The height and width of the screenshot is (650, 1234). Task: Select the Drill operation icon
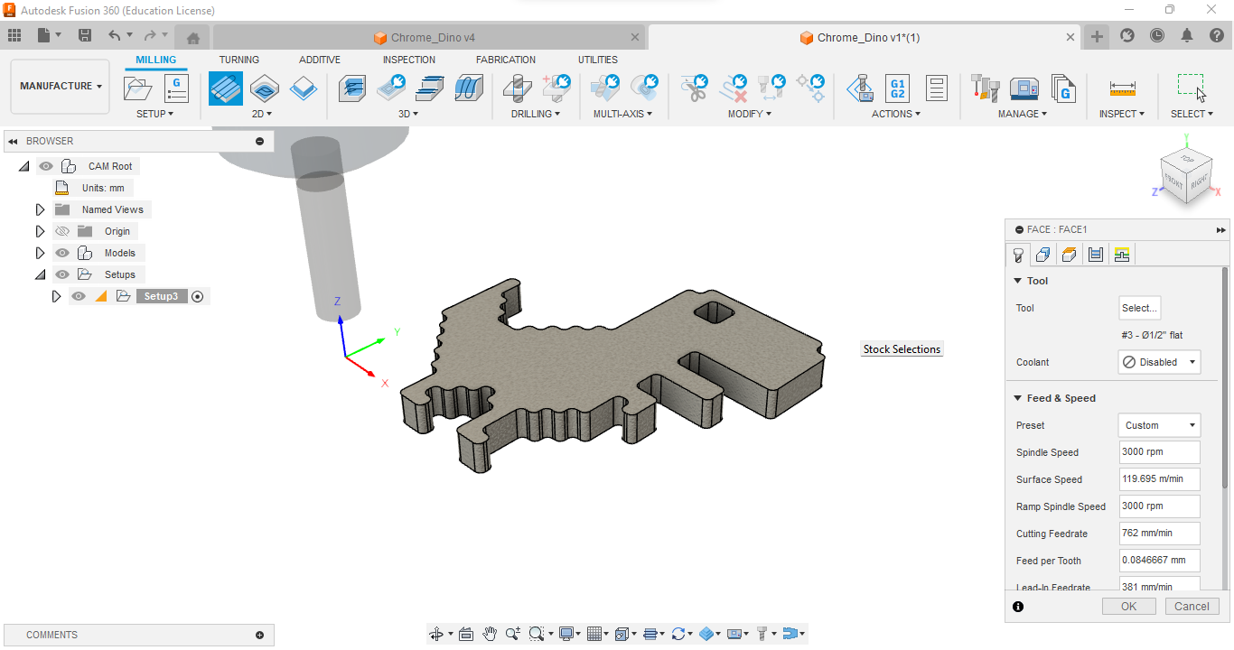pos(518,88)
